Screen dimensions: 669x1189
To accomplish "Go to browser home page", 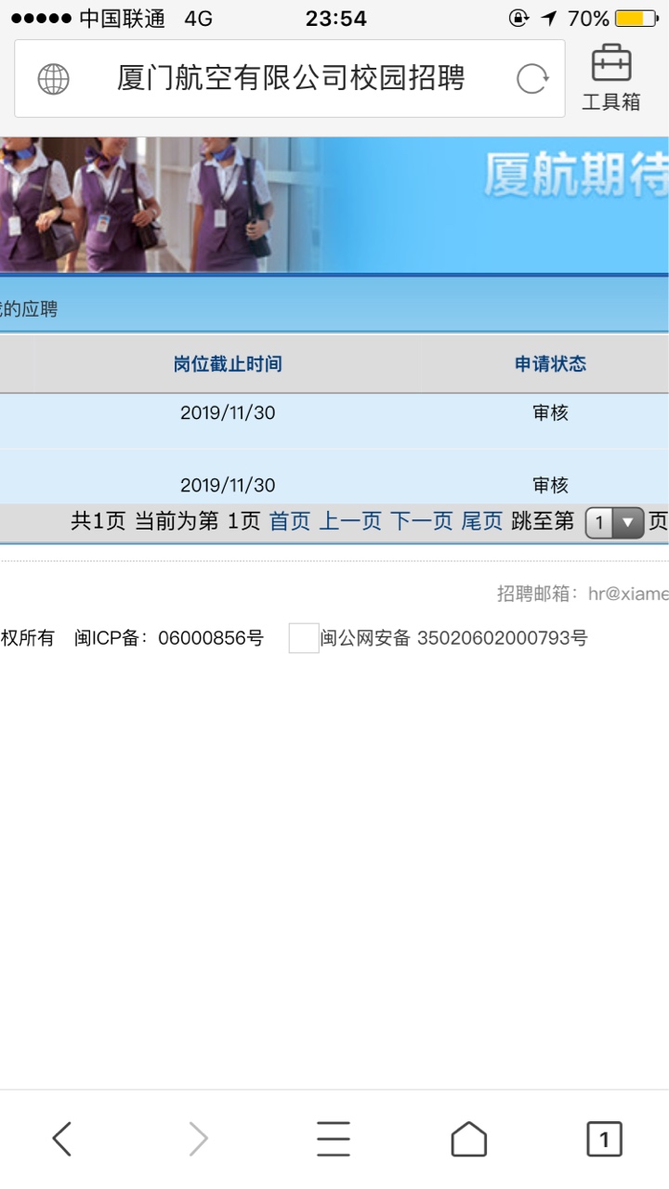I will coord(468,1139).
